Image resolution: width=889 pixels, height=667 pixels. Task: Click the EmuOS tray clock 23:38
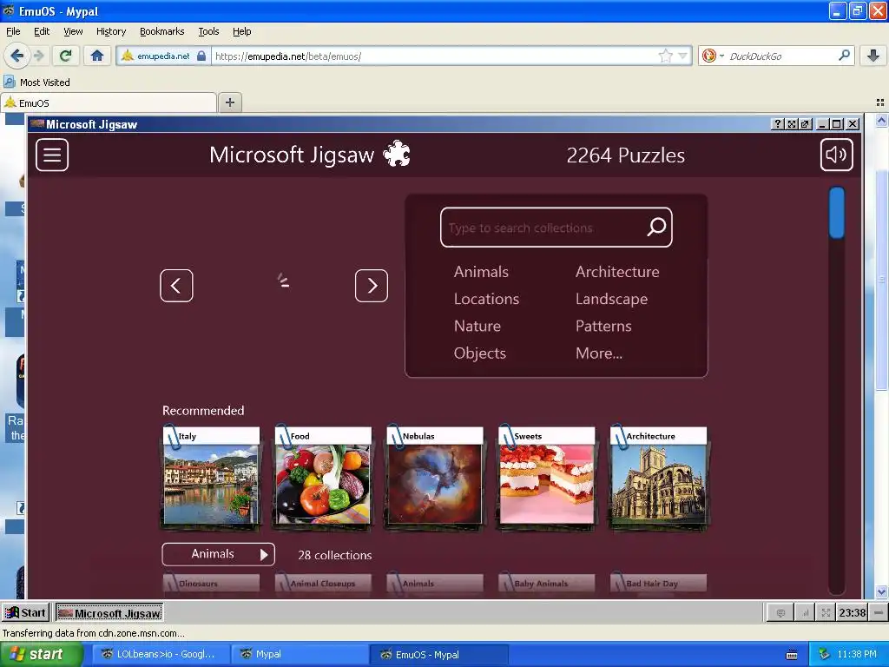853,612
